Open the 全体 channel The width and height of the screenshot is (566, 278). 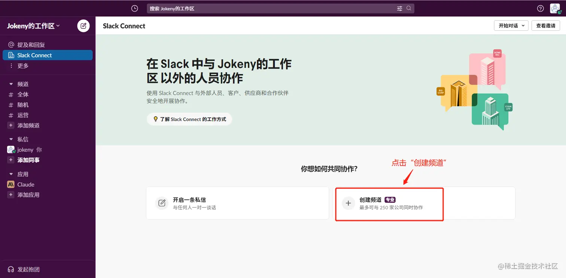[x=48, y=94]
